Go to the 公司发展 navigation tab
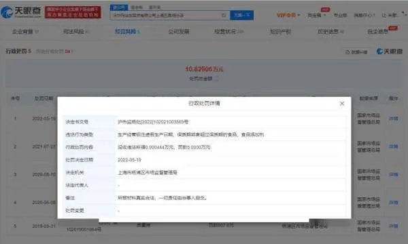The image size is (408, 244). (179, 32)
